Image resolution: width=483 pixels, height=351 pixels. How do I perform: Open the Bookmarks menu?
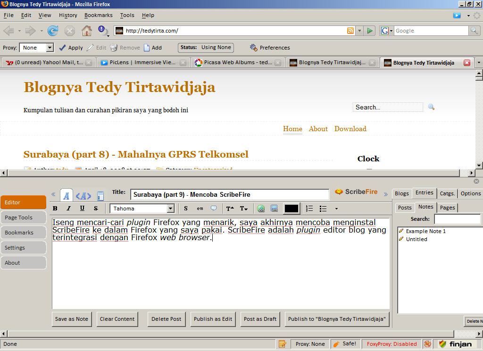98,15
